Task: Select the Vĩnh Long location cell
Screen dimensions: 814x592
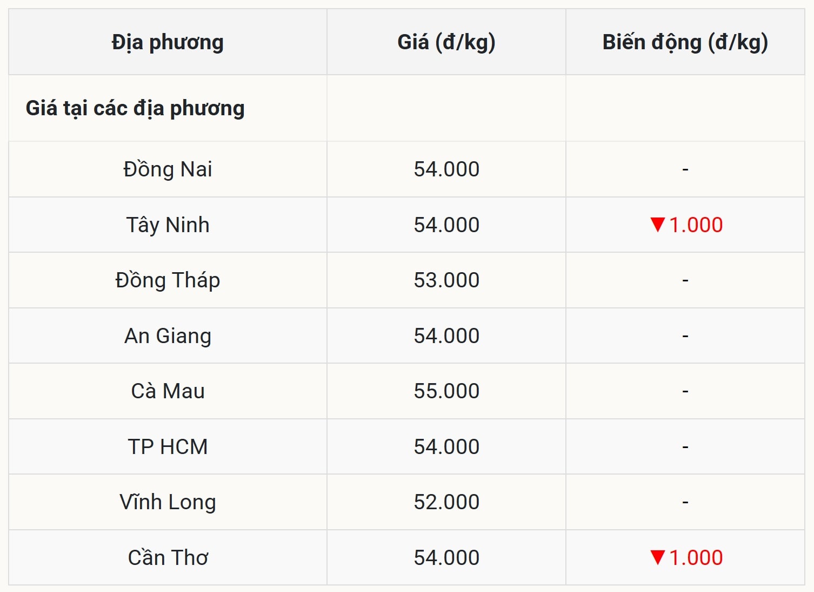Action: pos(168,502)
